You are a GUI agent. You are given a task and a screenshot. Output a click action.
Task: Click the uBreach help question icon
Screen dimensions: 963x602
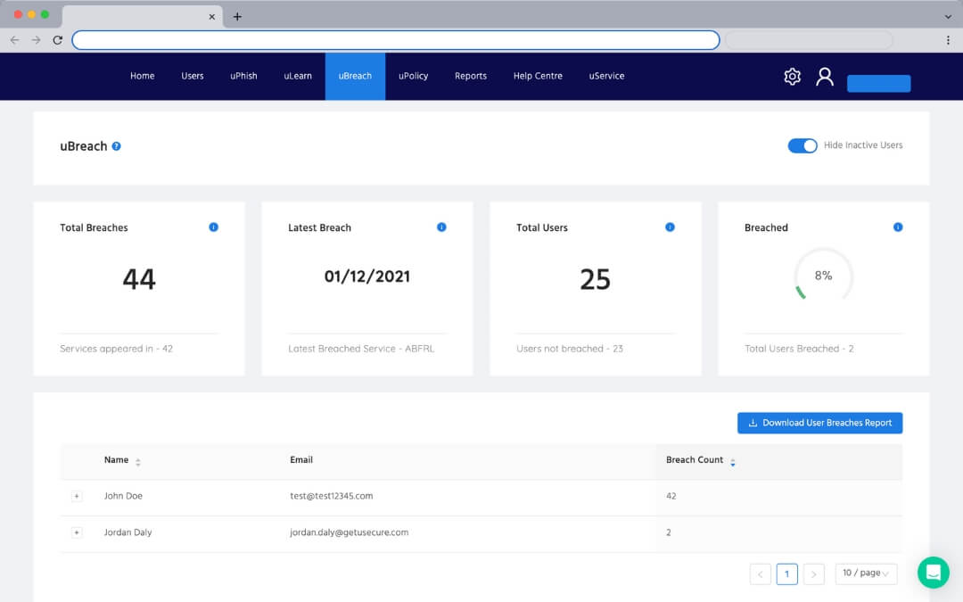tap(117, 146)
